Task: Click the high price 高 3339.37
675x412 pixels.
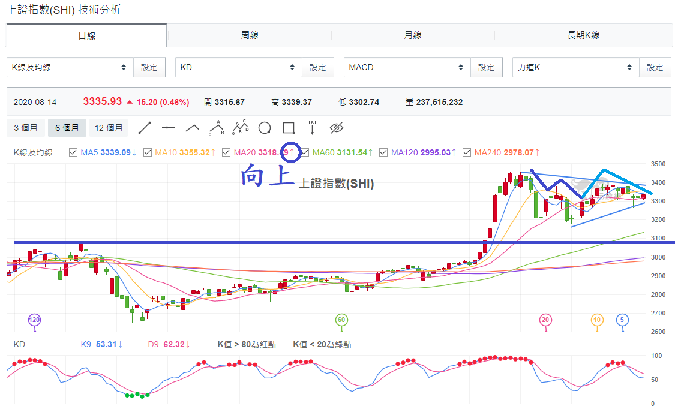Action: tap(292, 103)
